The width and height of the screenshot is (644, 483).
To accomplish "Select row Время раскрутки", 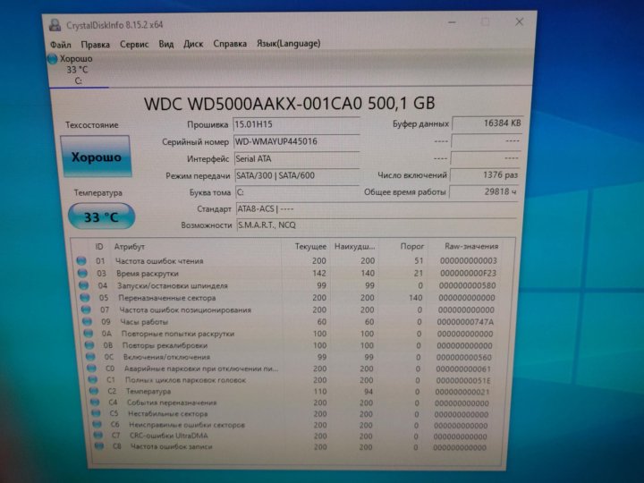I will tap(290, 273).
